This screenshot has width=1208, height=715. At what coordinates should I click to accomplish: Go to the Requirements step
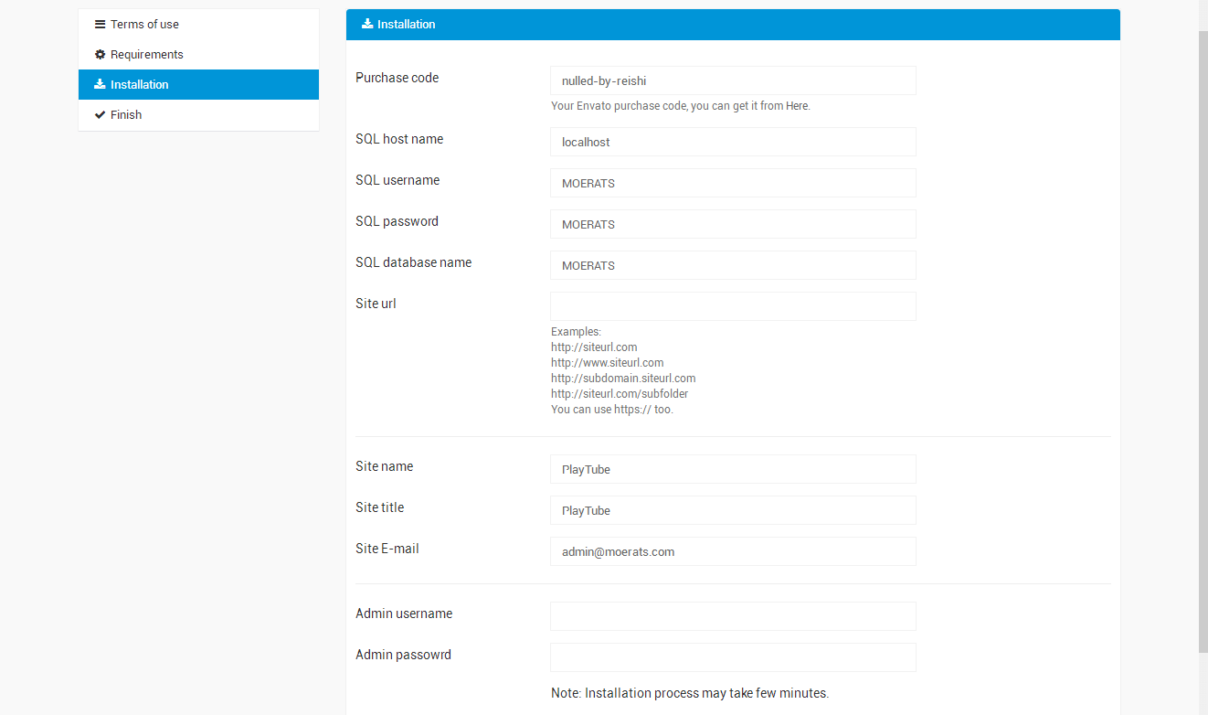coord(146,55)
